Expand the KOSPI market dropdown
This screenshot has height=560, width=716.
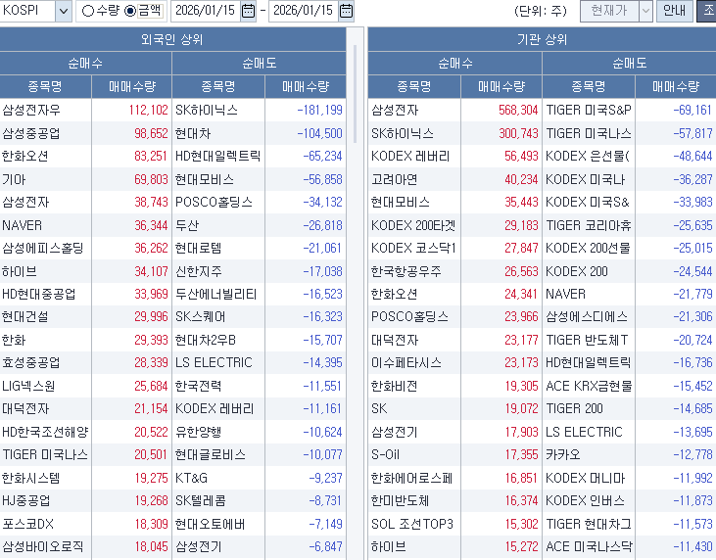64,11
